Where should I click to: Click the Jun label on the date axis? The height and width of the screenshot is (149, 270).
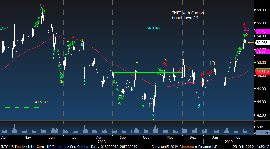point(52,138)
